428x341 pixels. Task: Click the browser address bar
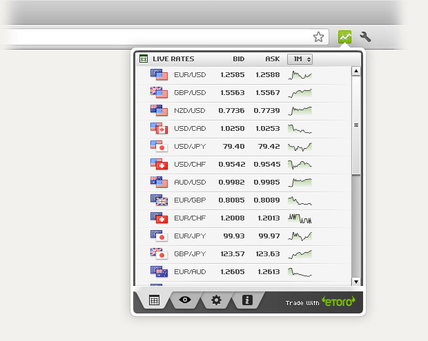click(x=164, y=37)
